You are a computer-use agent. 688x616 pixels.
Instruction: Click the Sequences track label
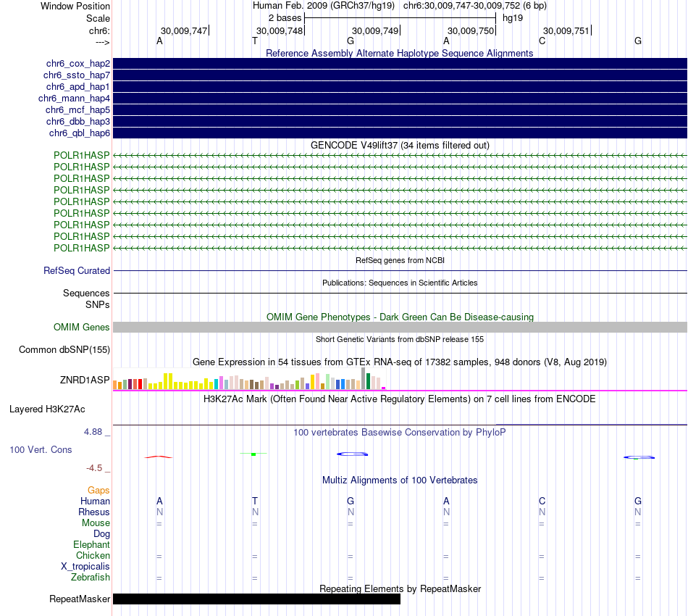coord(86,293)
